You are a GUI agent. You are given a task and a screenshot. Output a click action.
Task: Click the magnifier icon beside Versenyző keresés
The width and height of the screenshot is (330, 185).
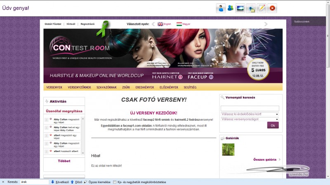[x=222, y=97]
